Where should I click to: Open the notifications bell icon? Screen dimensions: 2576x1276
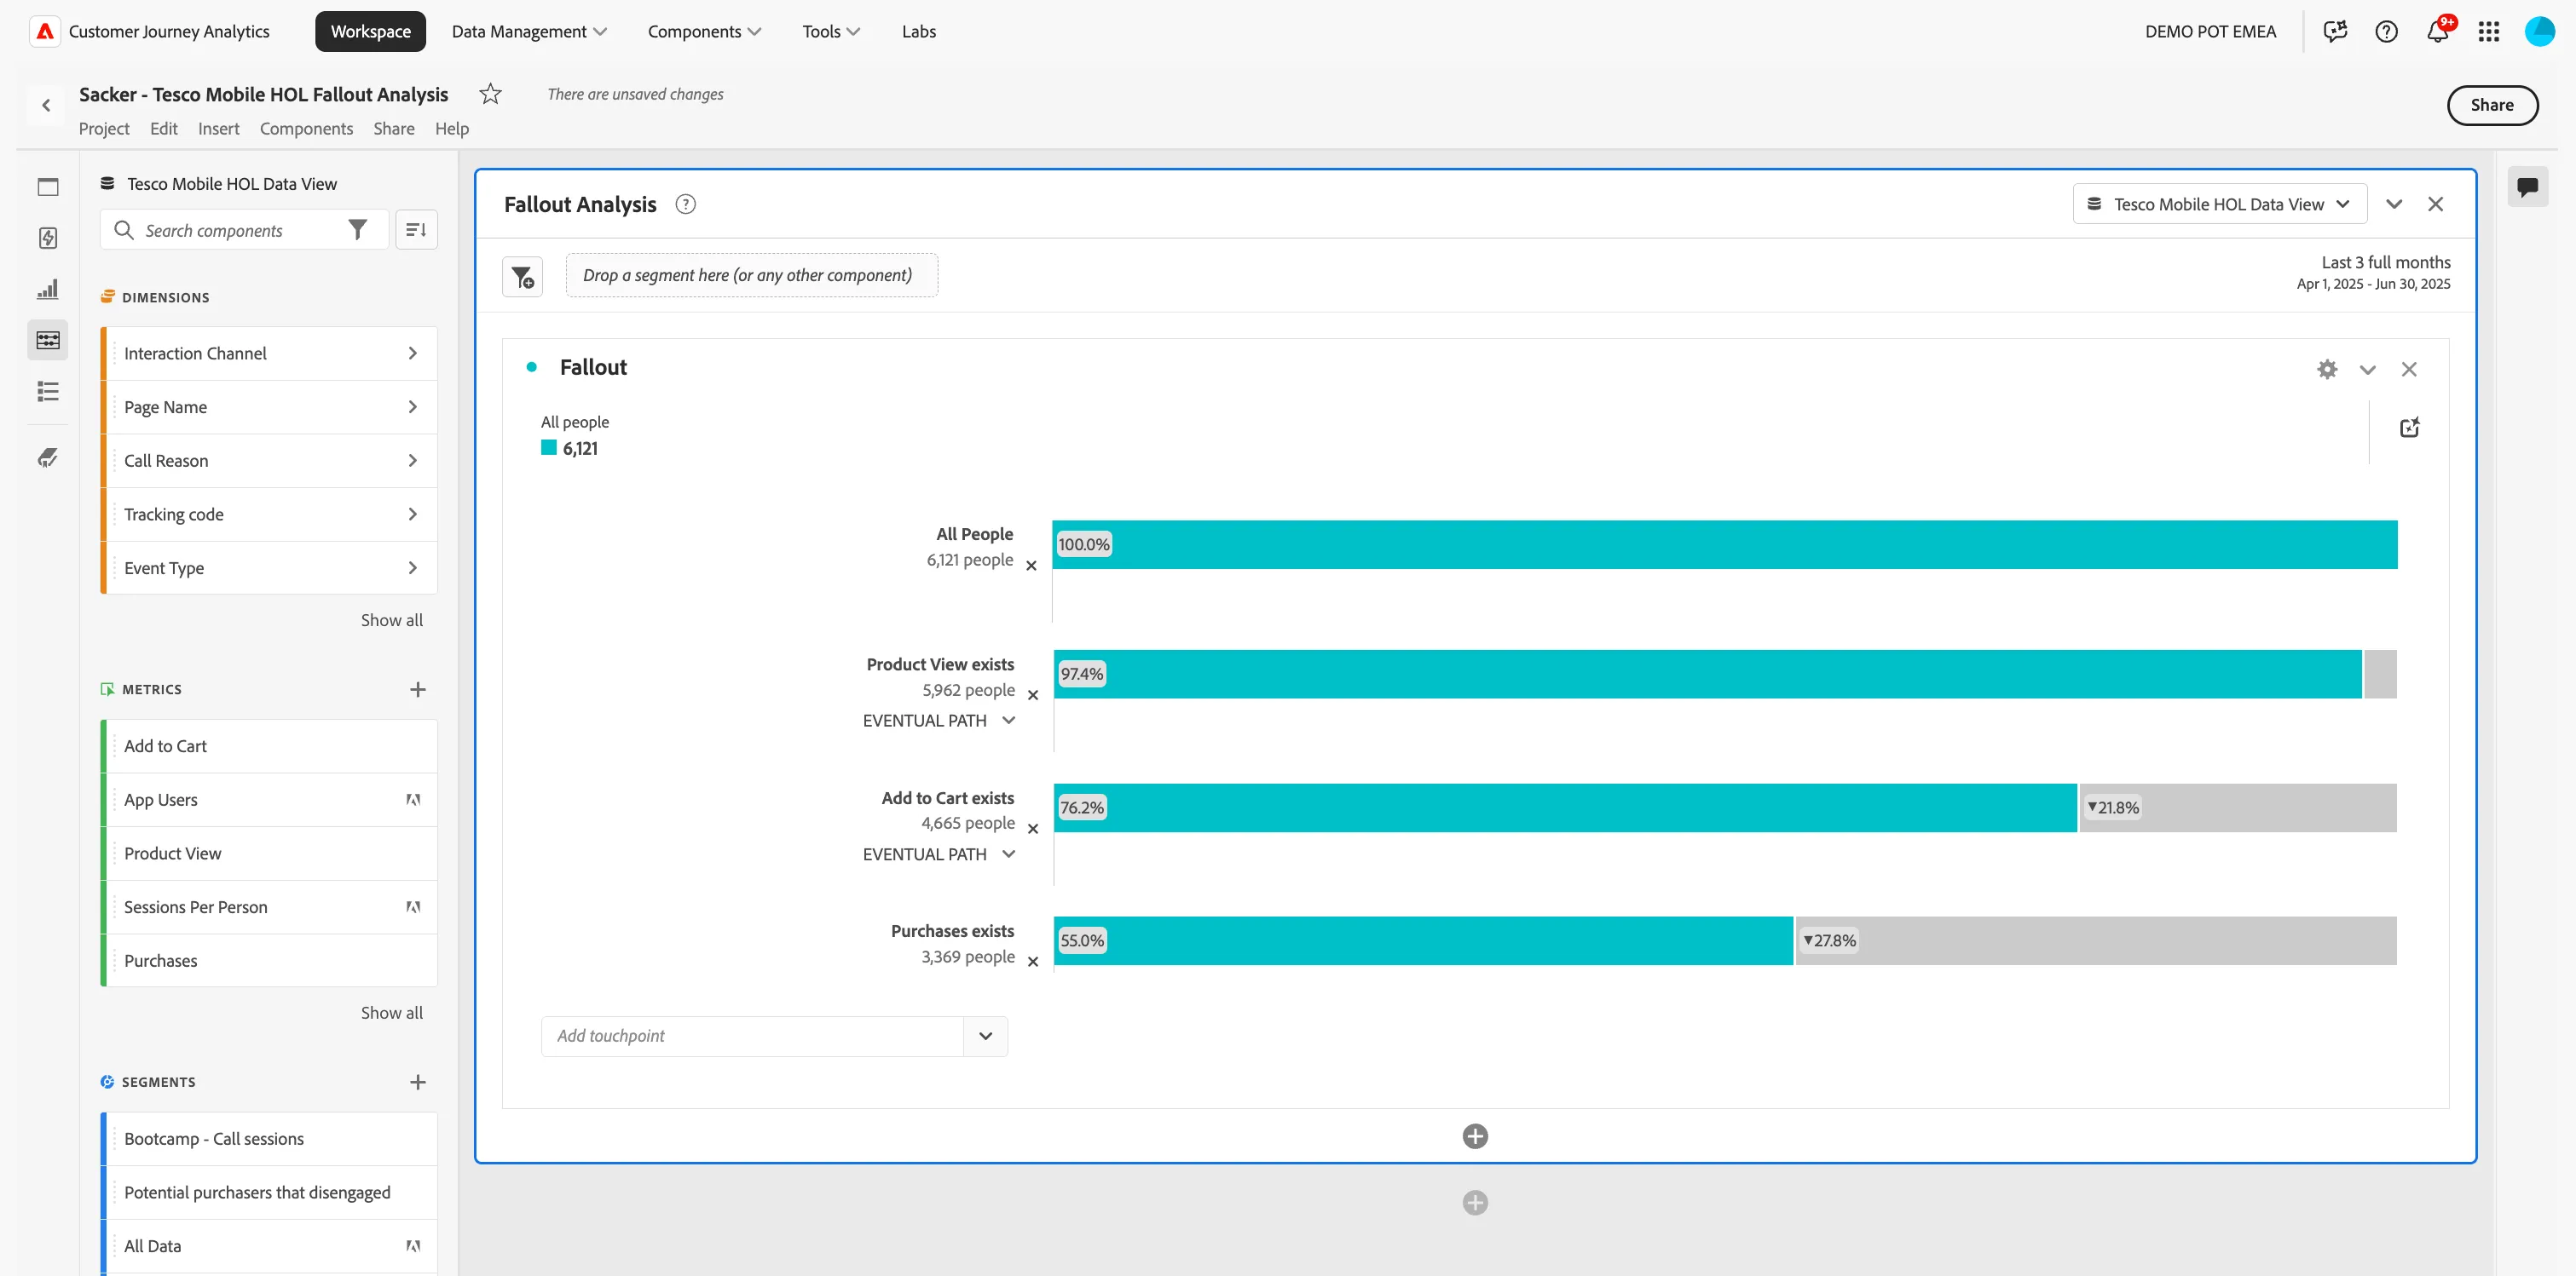[x=2437, y=31]
